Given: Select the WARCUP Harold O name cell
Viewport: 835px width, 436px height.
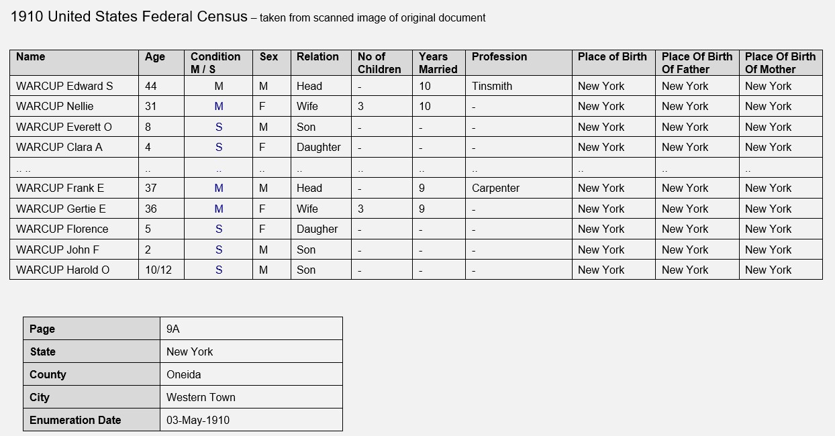Looking at the screenshot, I should 74,270.
